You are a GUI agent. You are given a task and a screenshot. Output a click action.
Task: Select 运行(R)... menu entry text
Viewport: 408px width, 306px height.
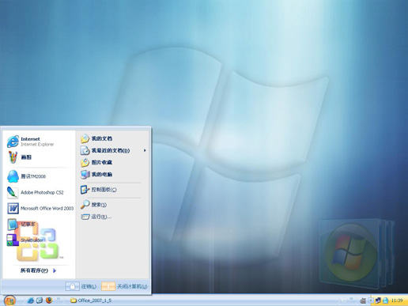[101, 217]
